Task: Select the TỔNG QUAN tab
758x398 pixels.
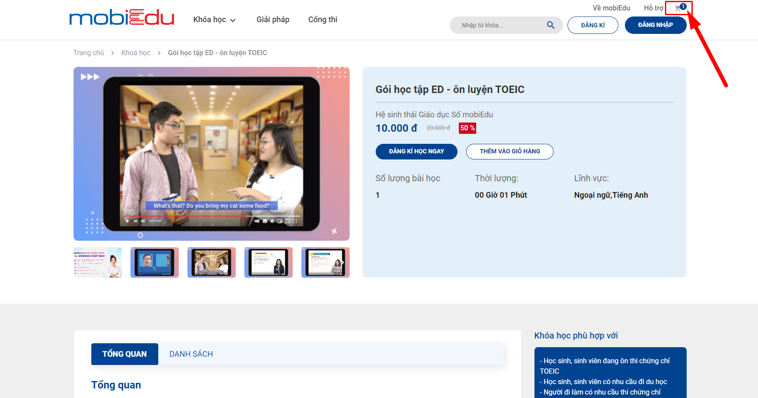Action: pos(124,354)
